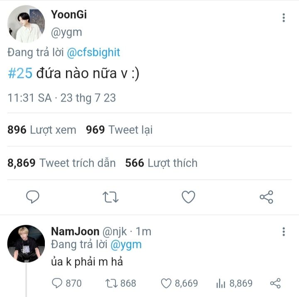
Task: View the 8,869 Tweet trích dẫn list
Action: click(x=61, y=163)
